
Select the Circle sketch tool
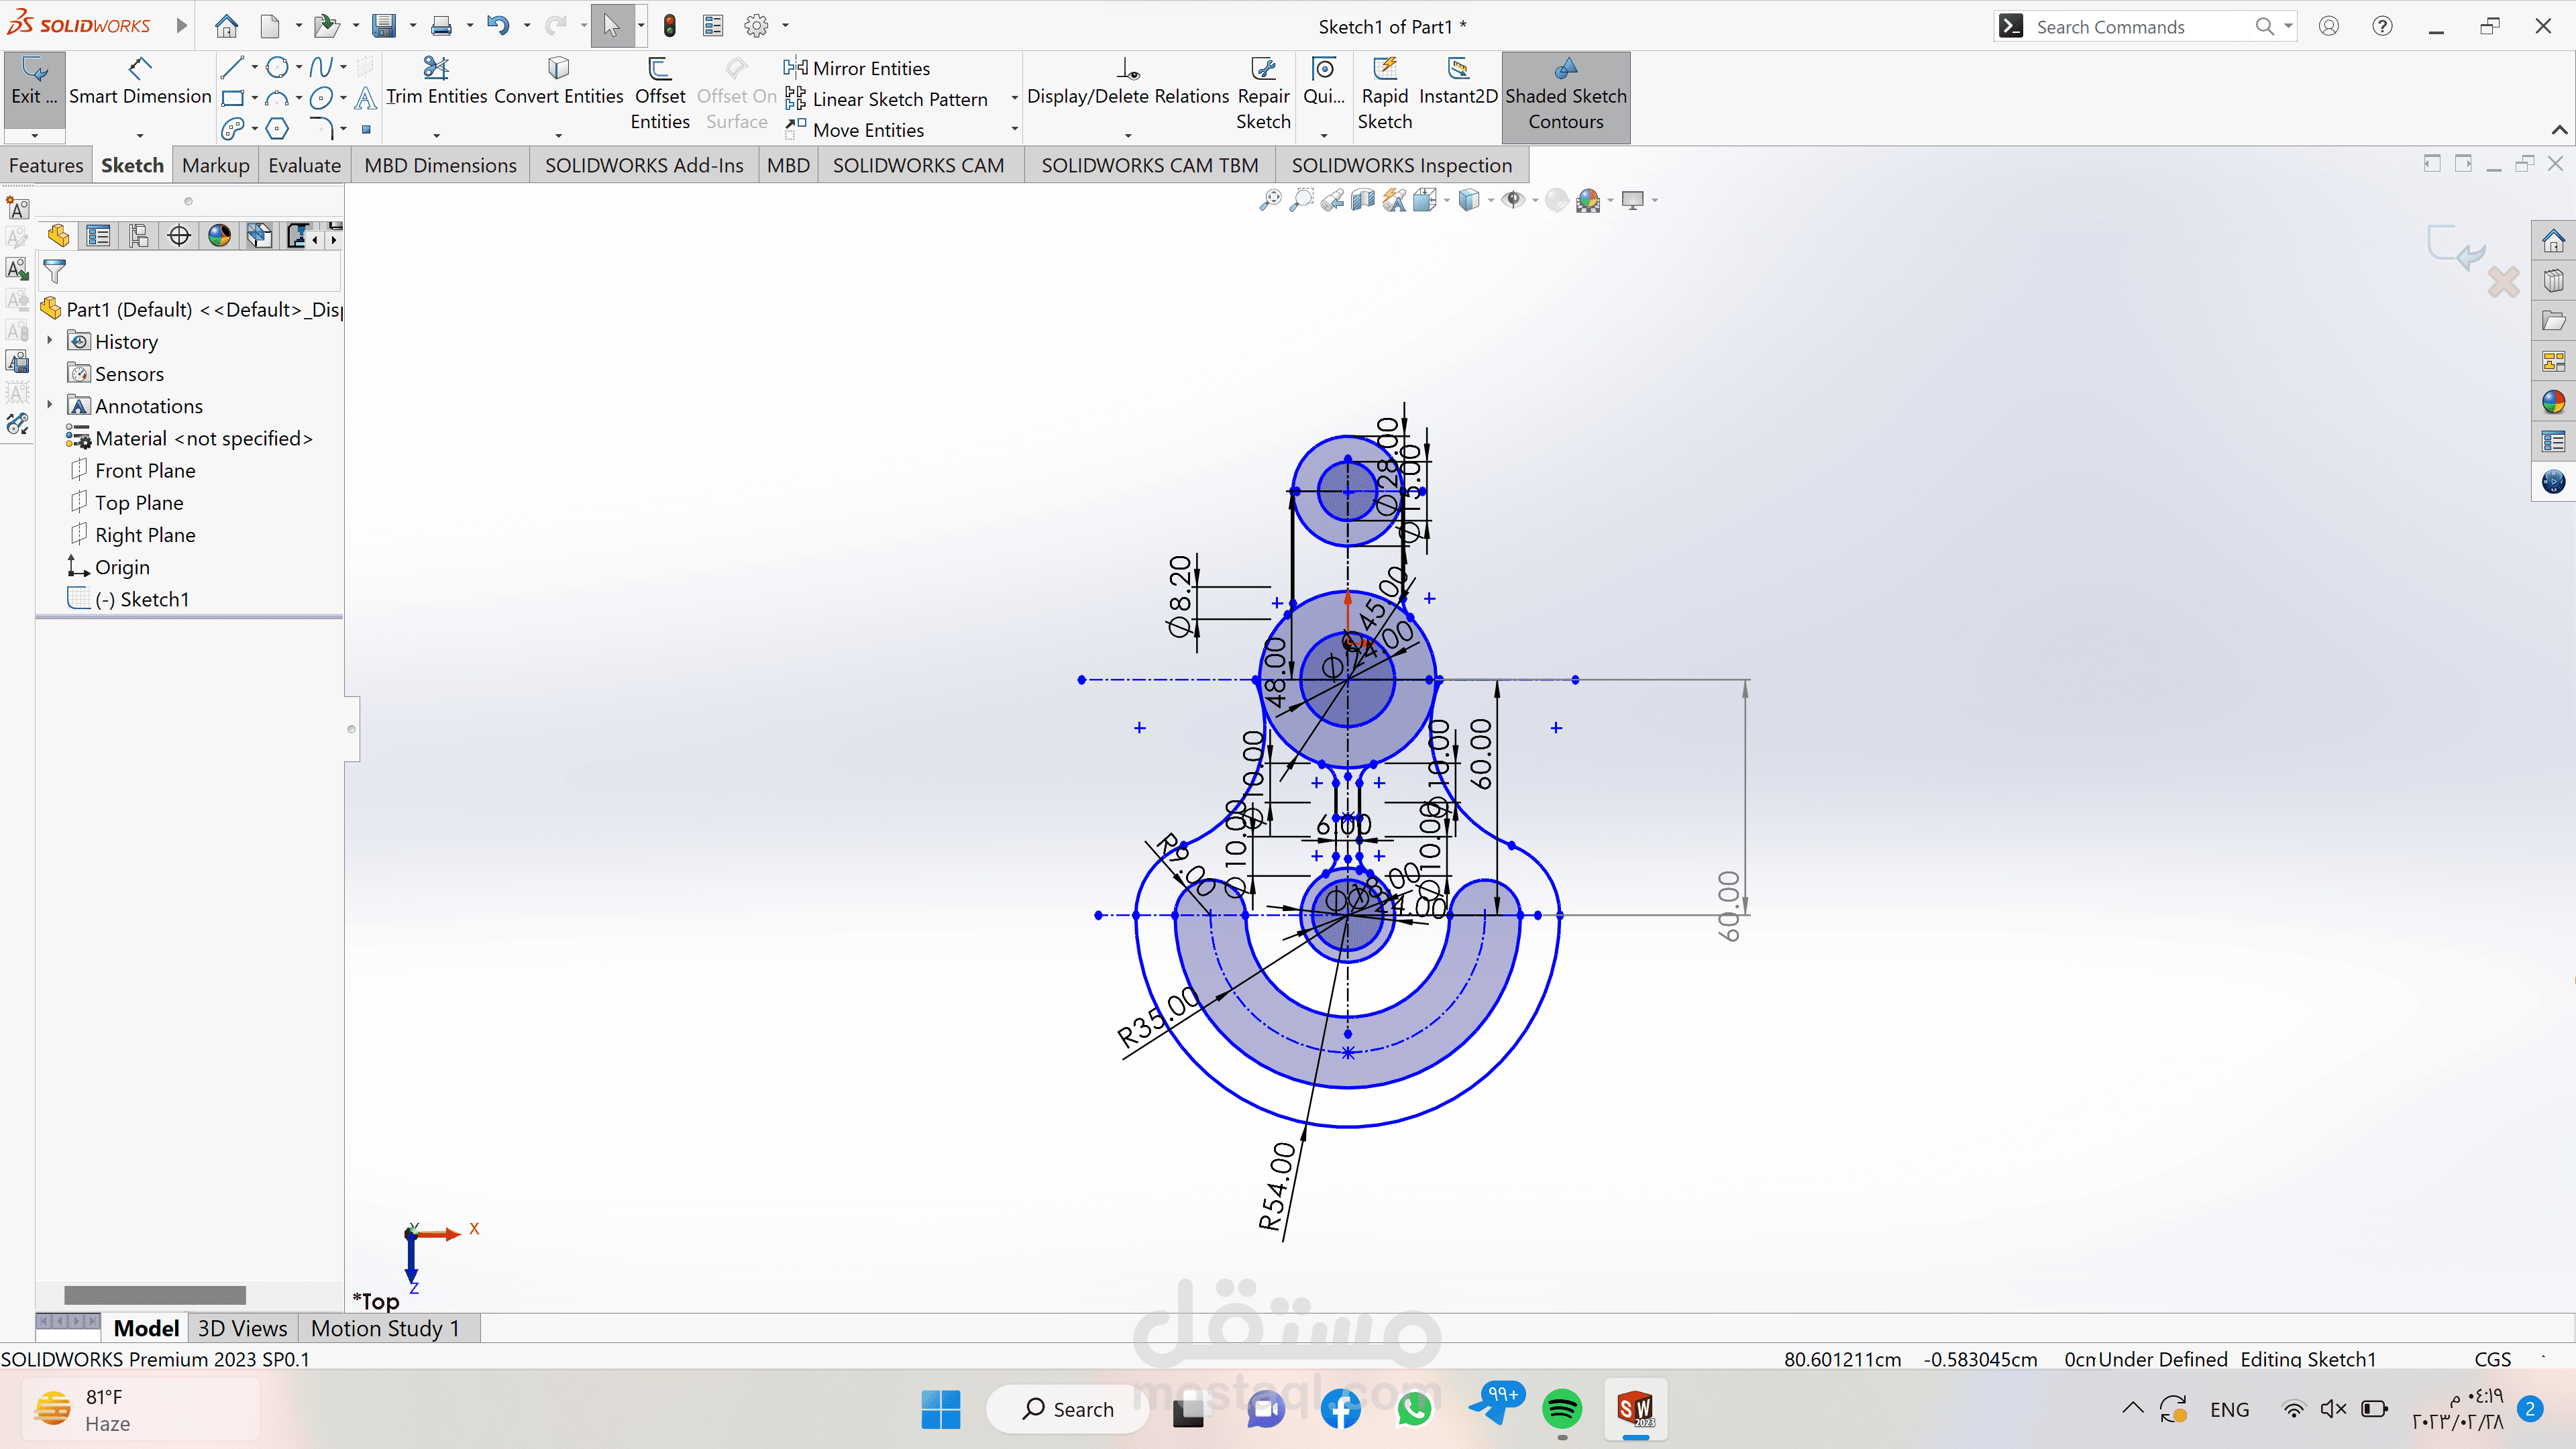tap(277, 67)
